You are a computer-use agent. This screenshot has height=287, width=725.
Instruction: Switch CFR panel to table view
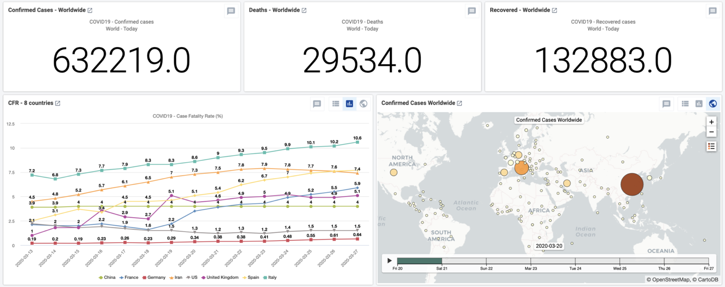336,104
